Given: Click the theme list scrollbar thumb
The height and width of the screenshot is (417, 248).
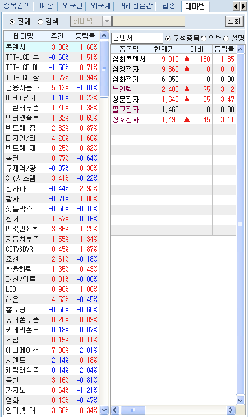Looking at the screenshot, I should coord(104,68).
